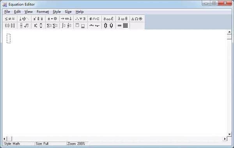Open the logical symbols palette
The width and height of the screenshot is (234, 148).
(x=80, y=19)
